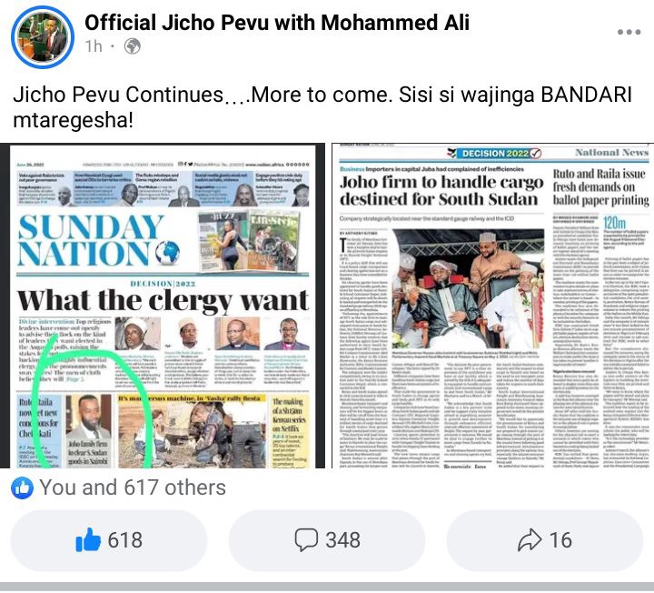Click the page profile picture
The image size is (654, 593).
43,37
